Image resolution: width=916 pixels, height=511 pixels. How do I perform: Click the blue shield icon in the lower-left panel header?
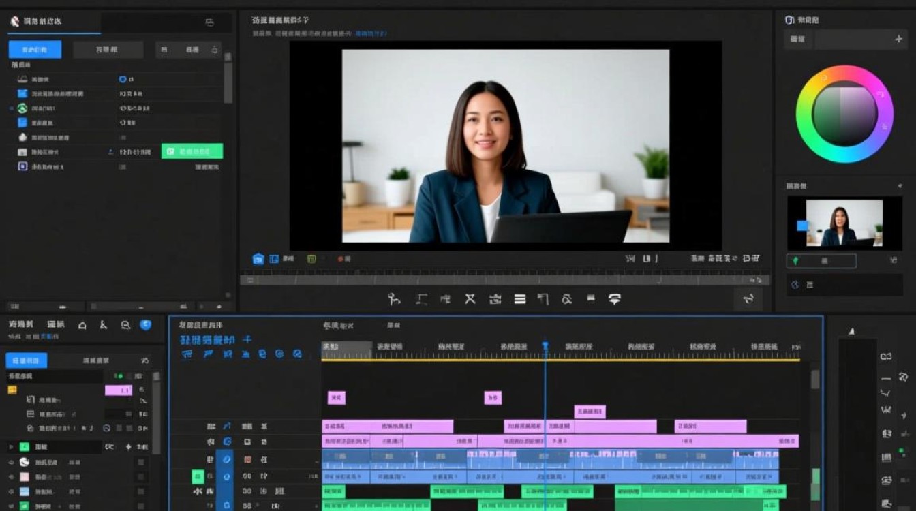click(x=146, y=324)
